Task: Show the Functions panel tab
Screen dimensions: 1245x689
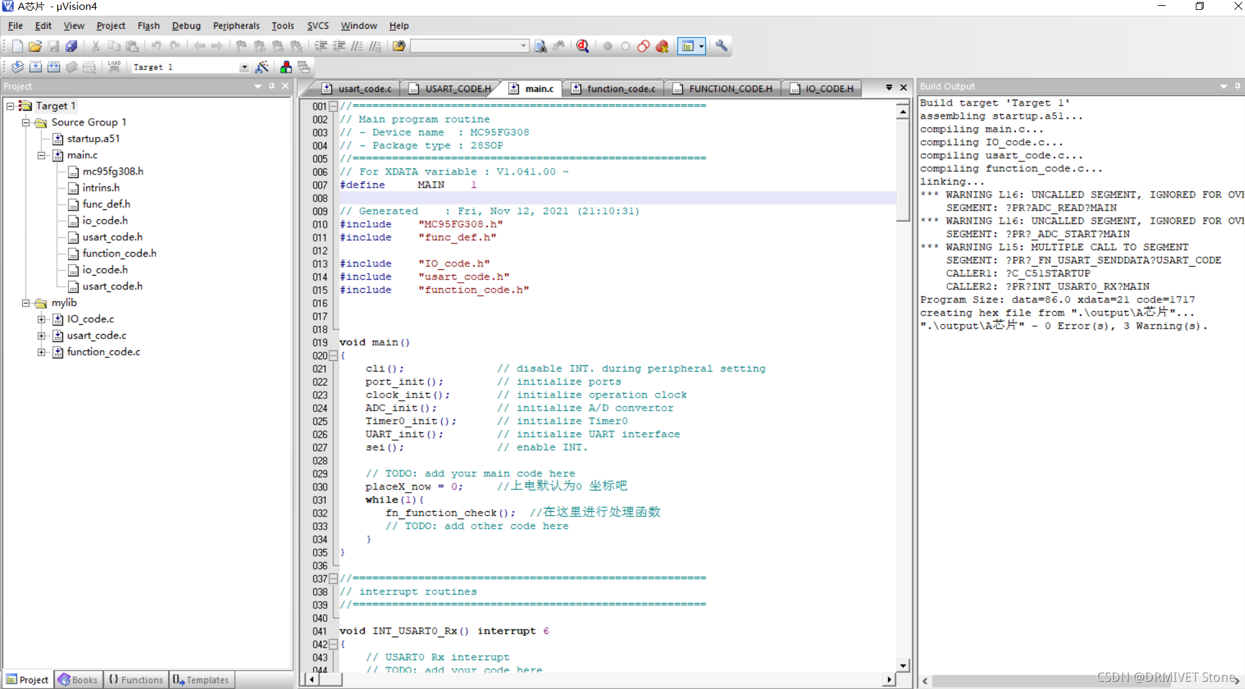Action: (136, 680)
